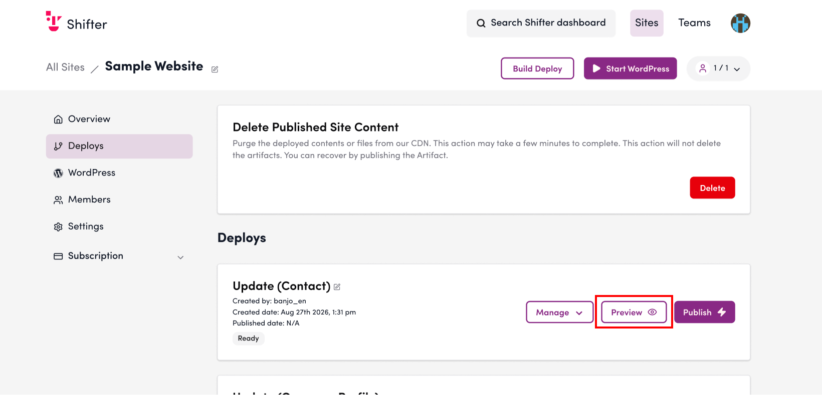Click the Subscription card icon
This screenshot has width=822, height=395.
click(58, 256)
